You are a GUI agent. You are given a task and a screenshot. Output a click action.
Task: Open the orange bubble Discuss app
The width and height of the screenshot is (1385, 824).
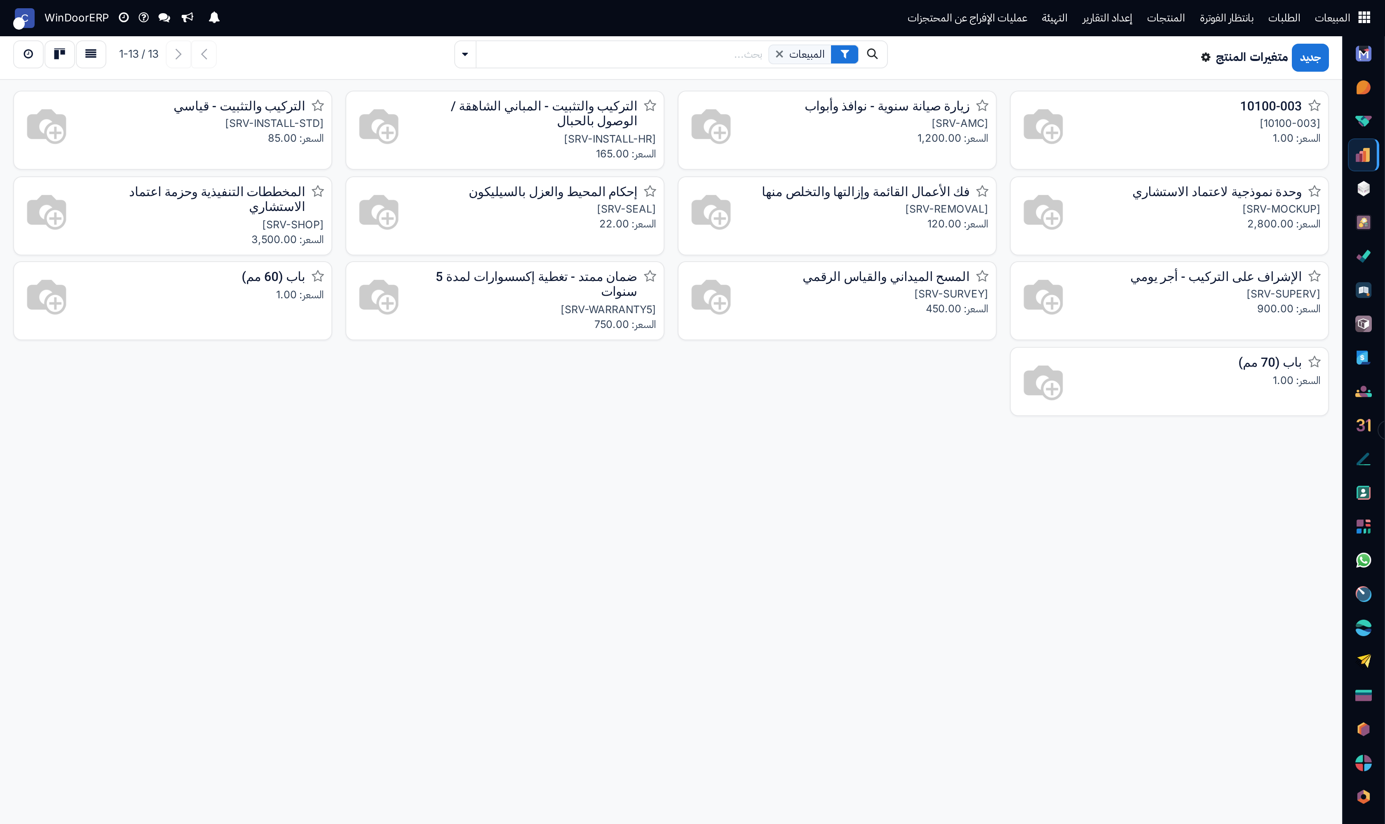[x=1363, y=88]
